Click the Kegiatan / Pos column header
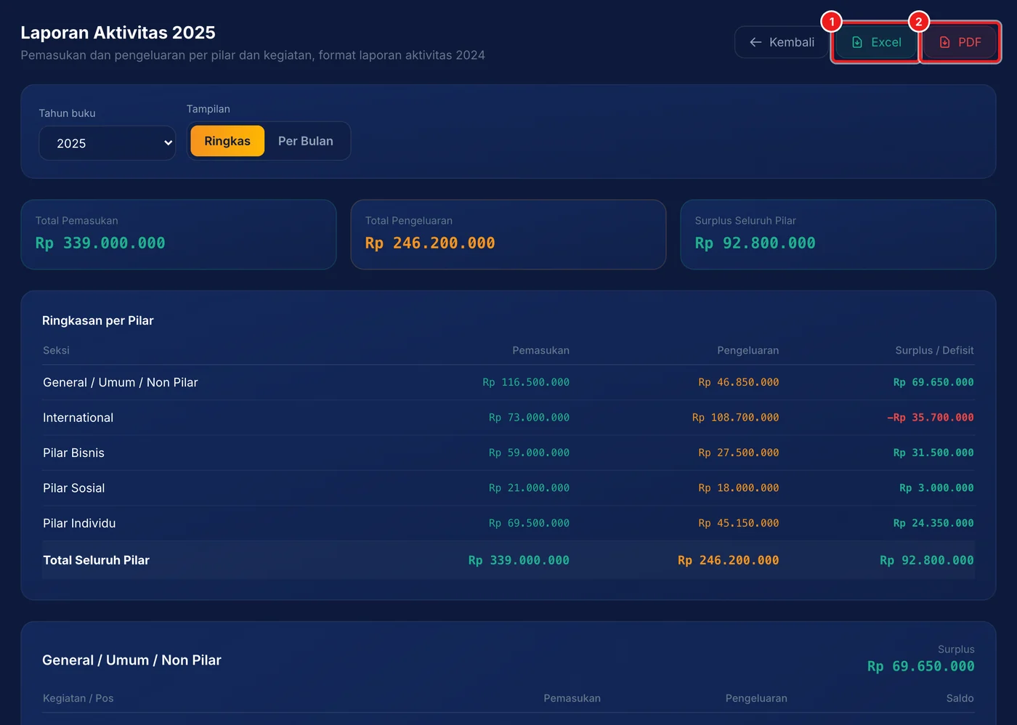Screen dimensions: 1017x725 pyautogui.click(x=78, y=698)
